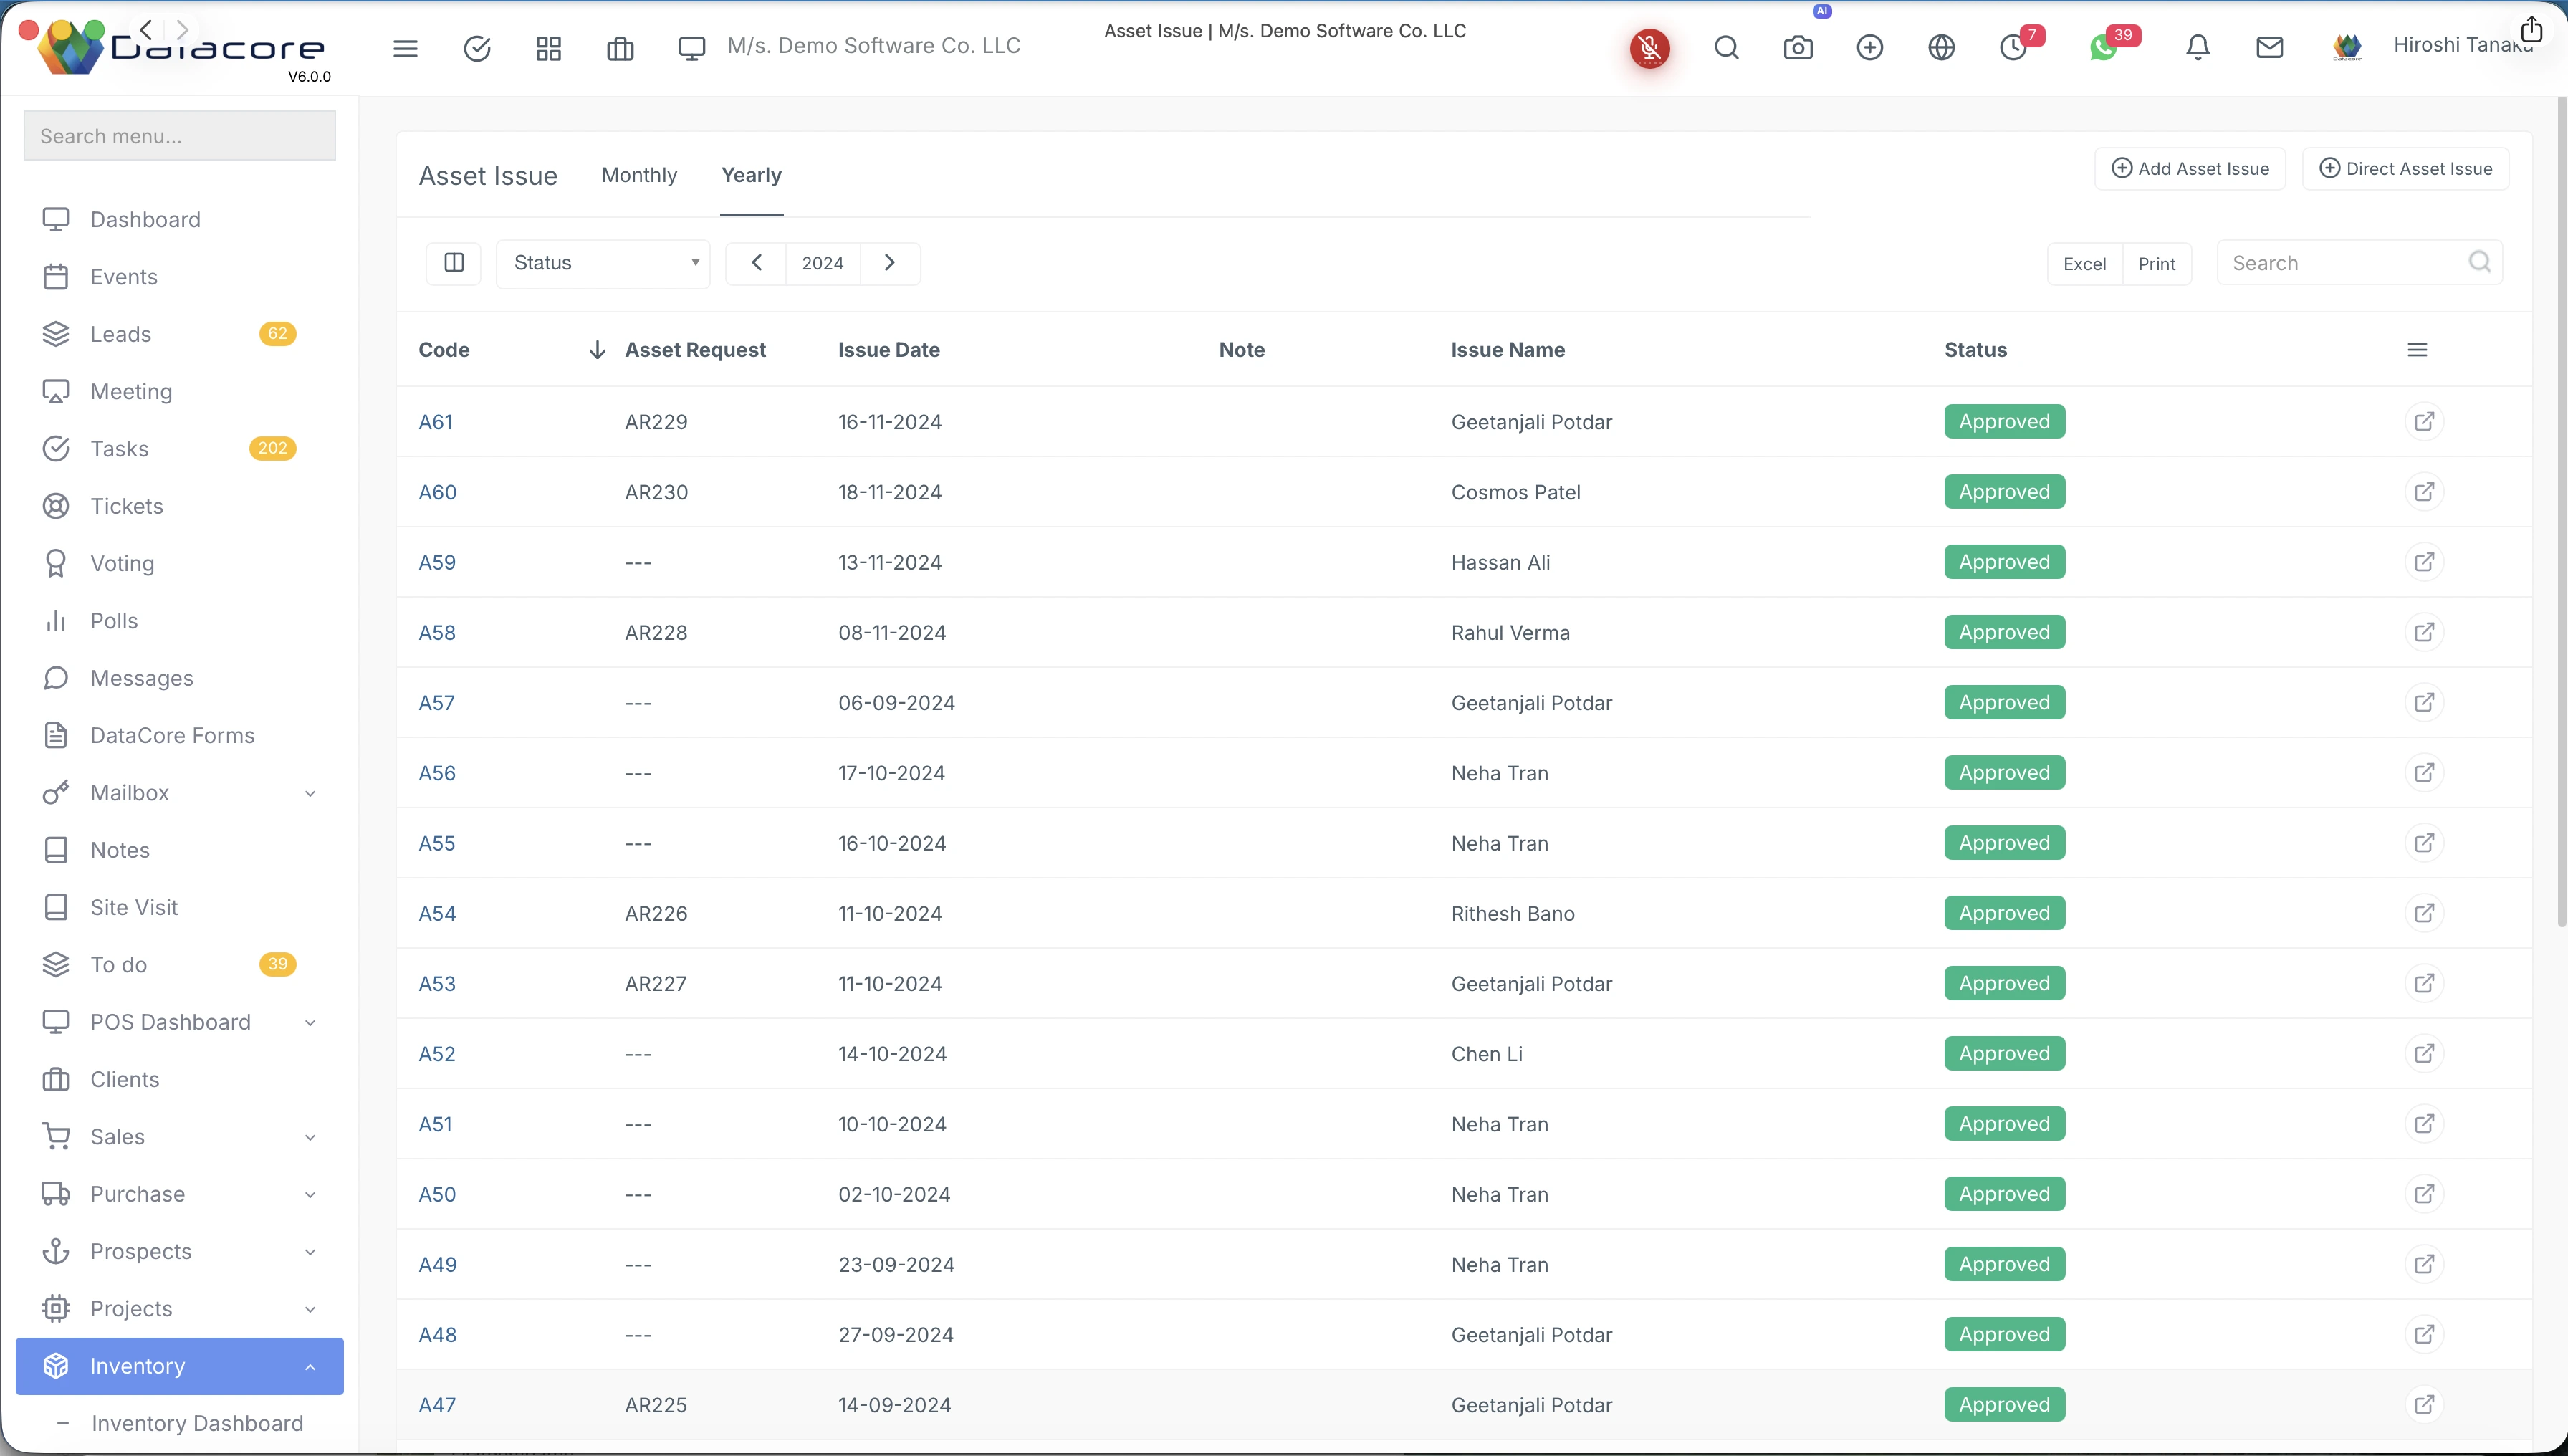Image resolution: width=2568 pixels, height=1456 pixels.
Task: Open the clock icon with 7 badge
Action: 2013,47
